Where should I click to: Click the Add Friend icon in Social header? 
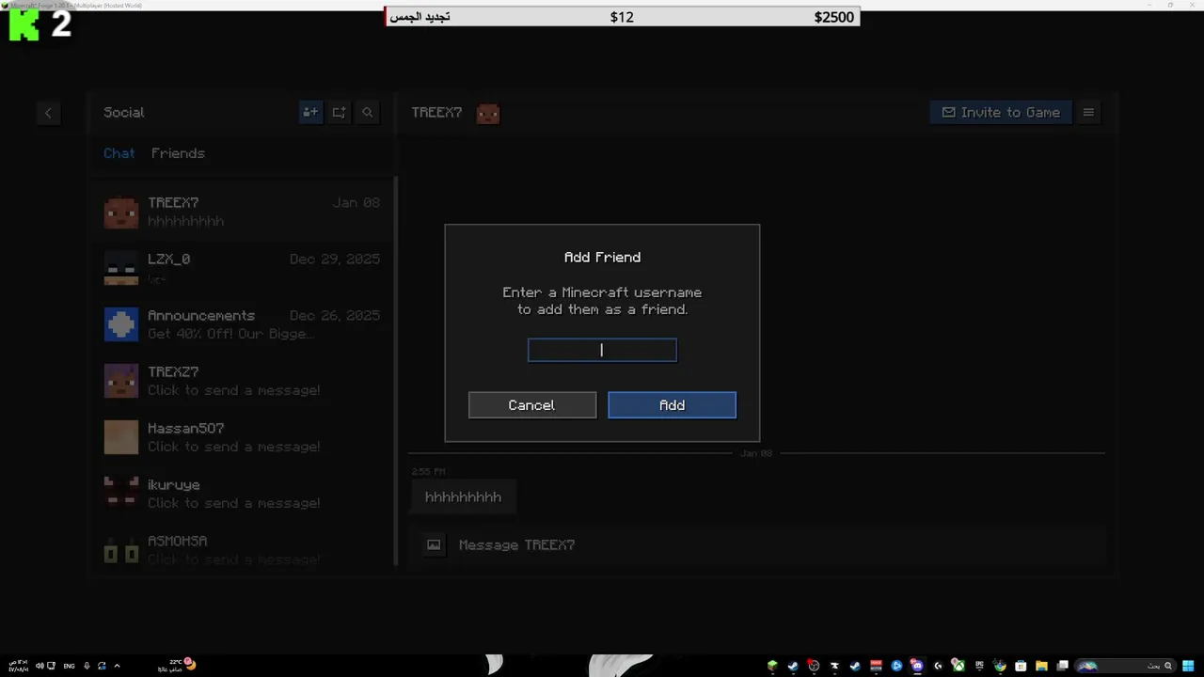[x=310, y=112]
